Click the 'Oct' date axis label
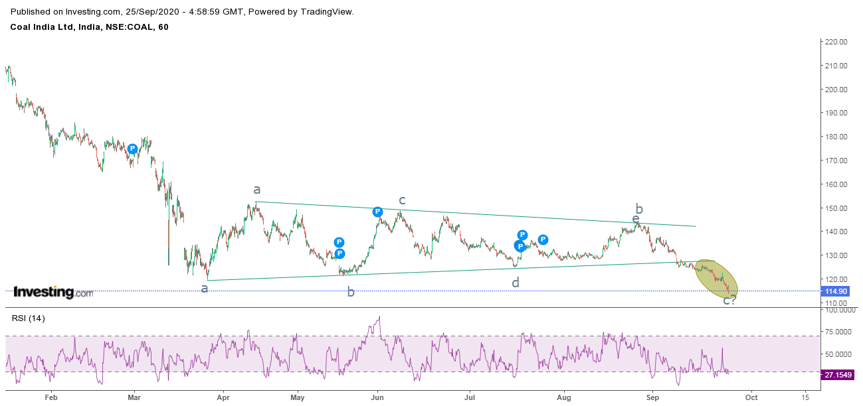The height and width of the screenshot is (406, 863). (751, 398)
